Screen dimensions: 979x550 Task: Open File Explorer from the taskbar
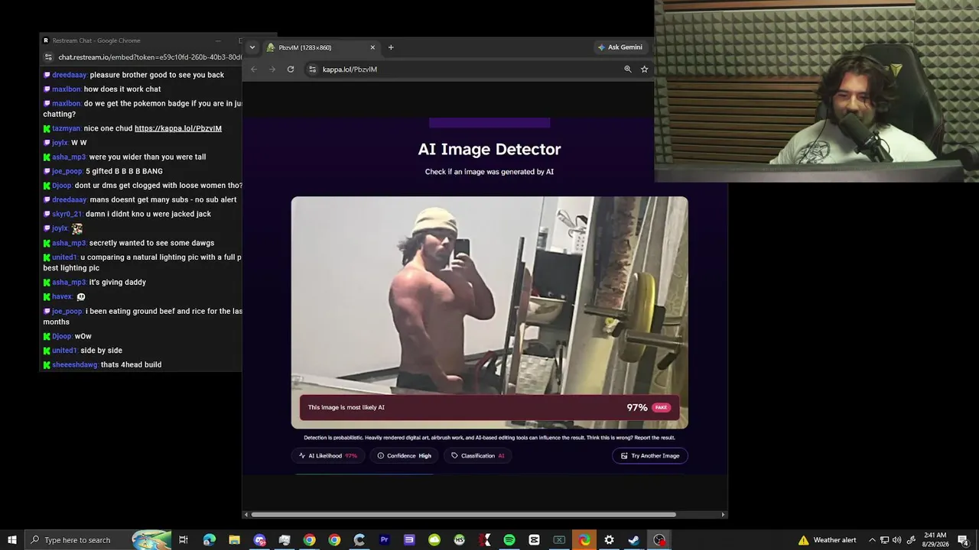[234, 540]
